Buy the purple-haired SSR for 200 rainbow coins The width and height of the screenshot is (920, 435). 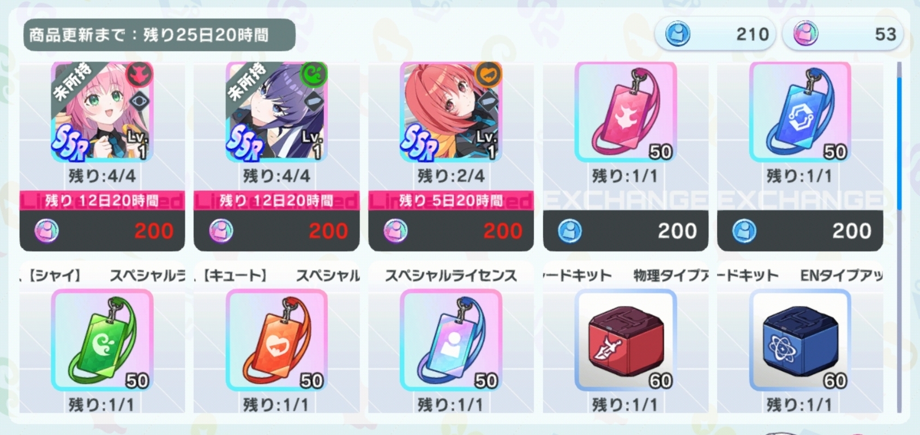pos(276,231)
